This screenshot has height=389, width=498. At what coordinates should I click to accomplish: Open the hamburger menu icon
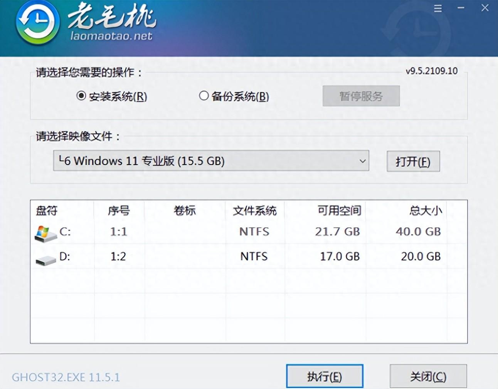click(x=437, y=8)
